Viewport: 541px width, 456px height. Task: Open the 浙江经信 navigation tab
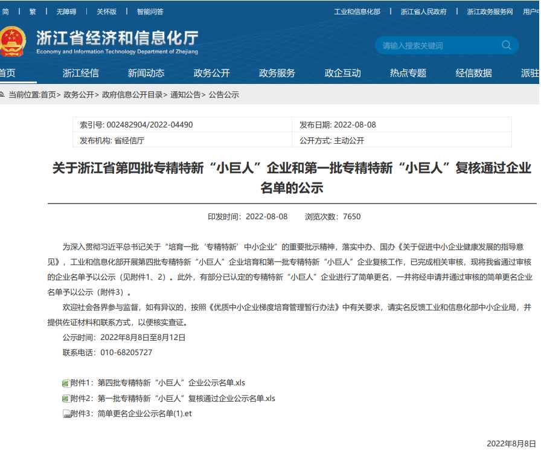pos(81,73)
